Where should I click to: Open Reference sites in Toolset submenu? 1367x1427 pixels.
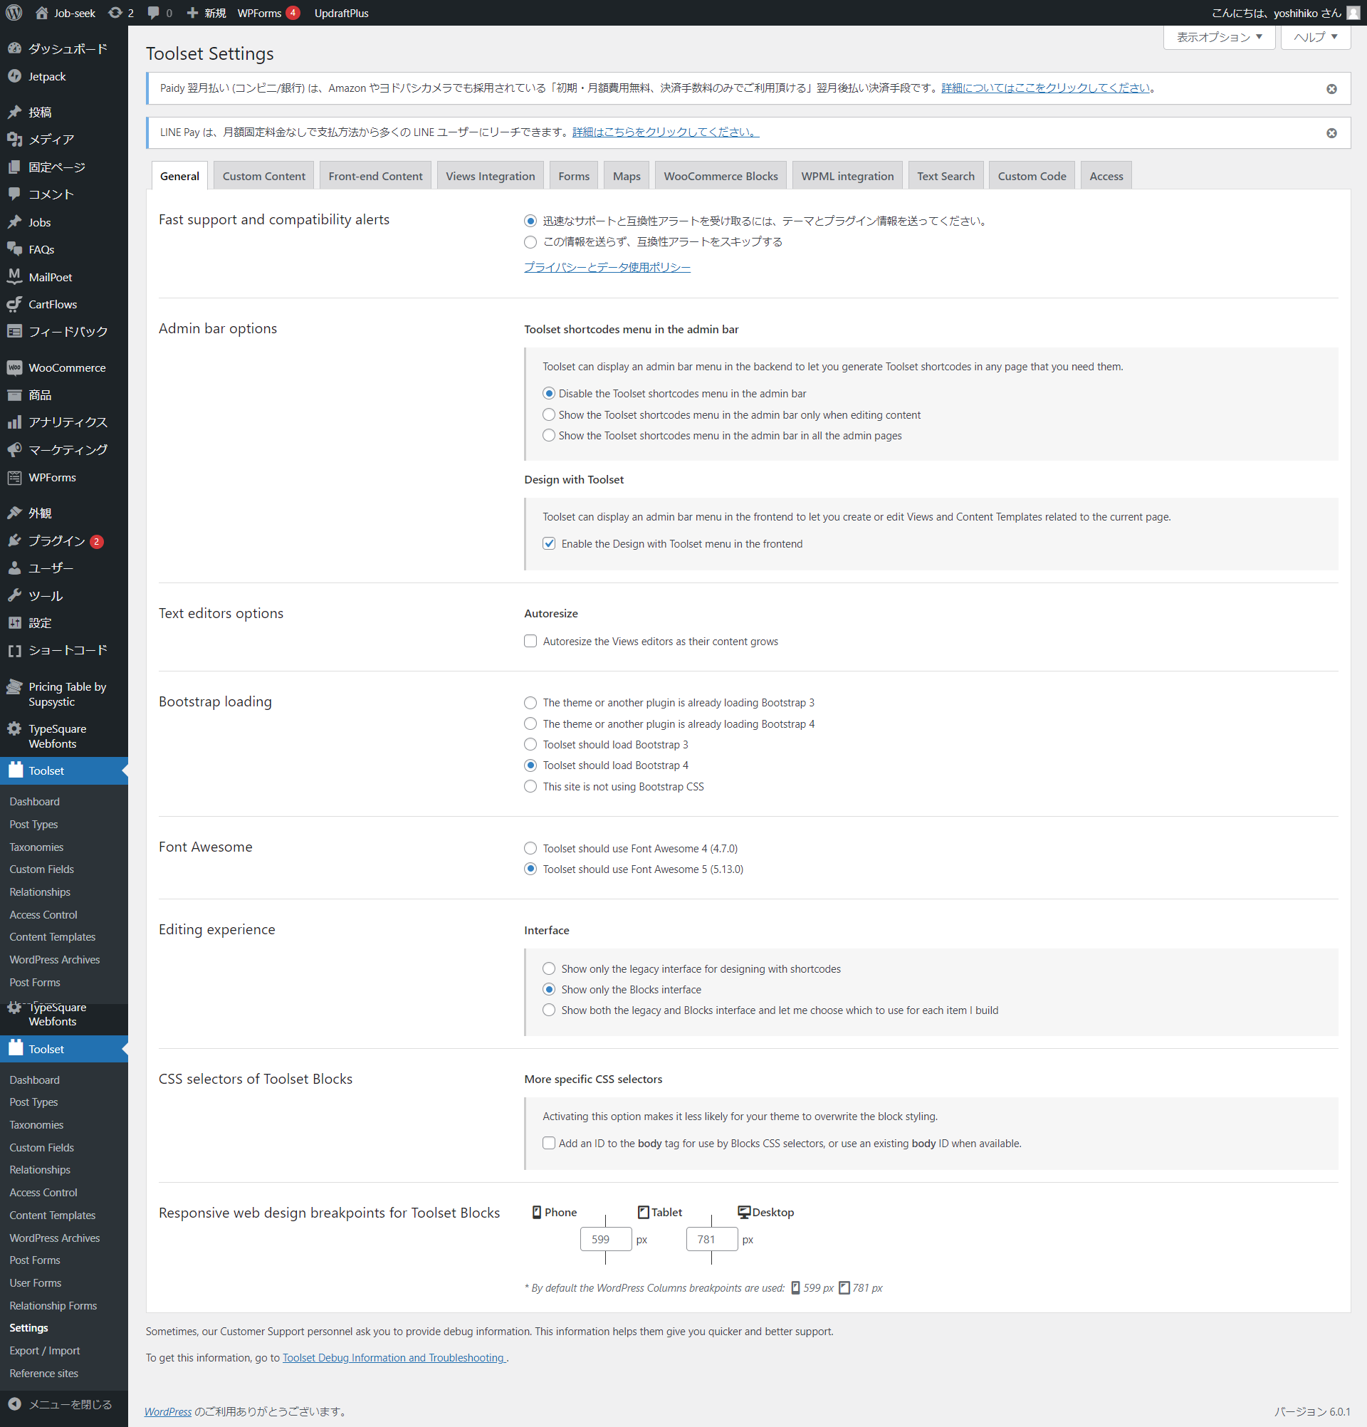[43, 1373]
